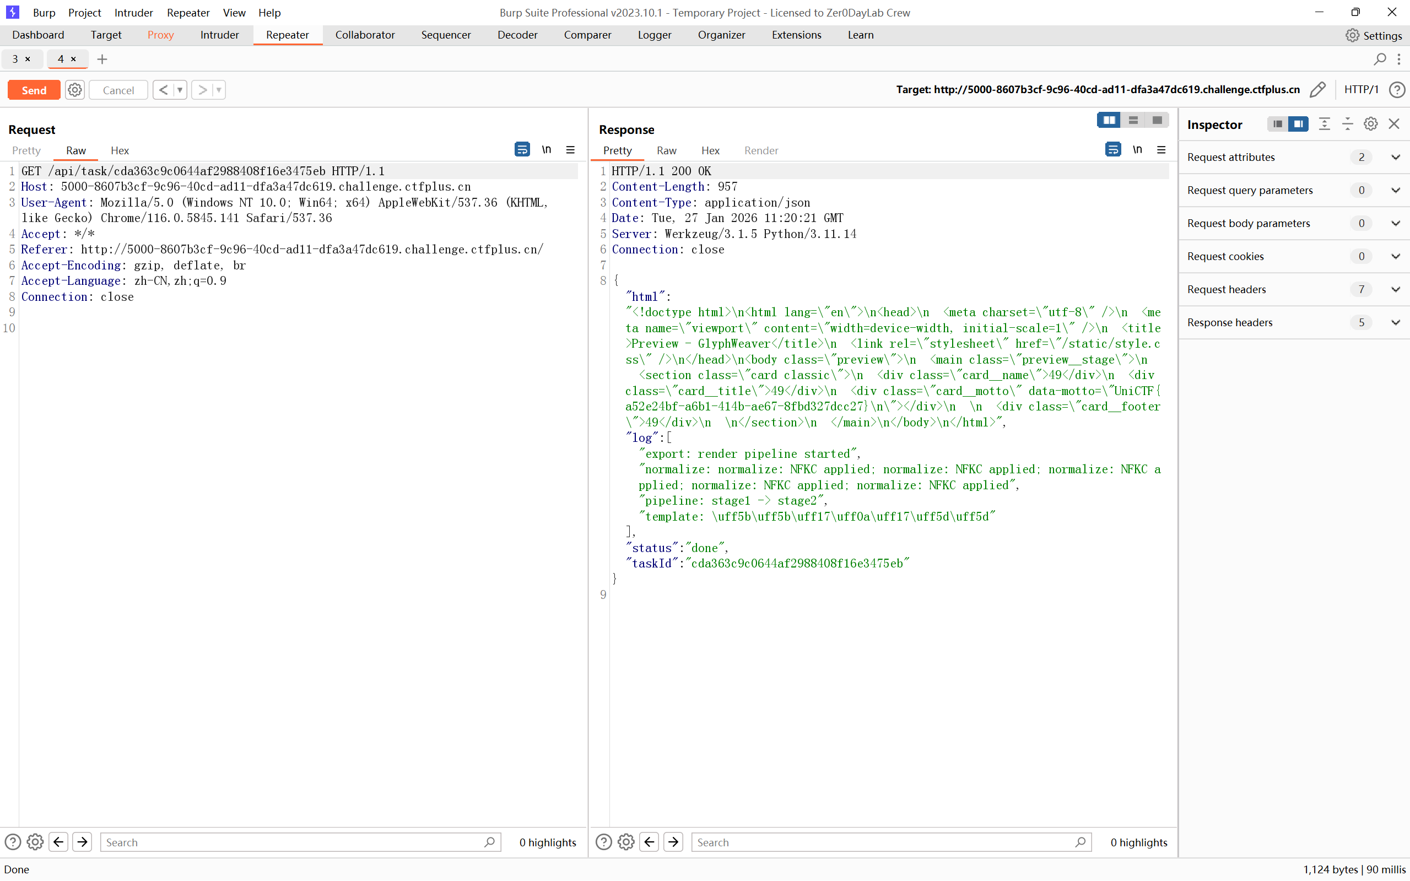Collapse all Inspector sections icon

[x=1348, y=123]
